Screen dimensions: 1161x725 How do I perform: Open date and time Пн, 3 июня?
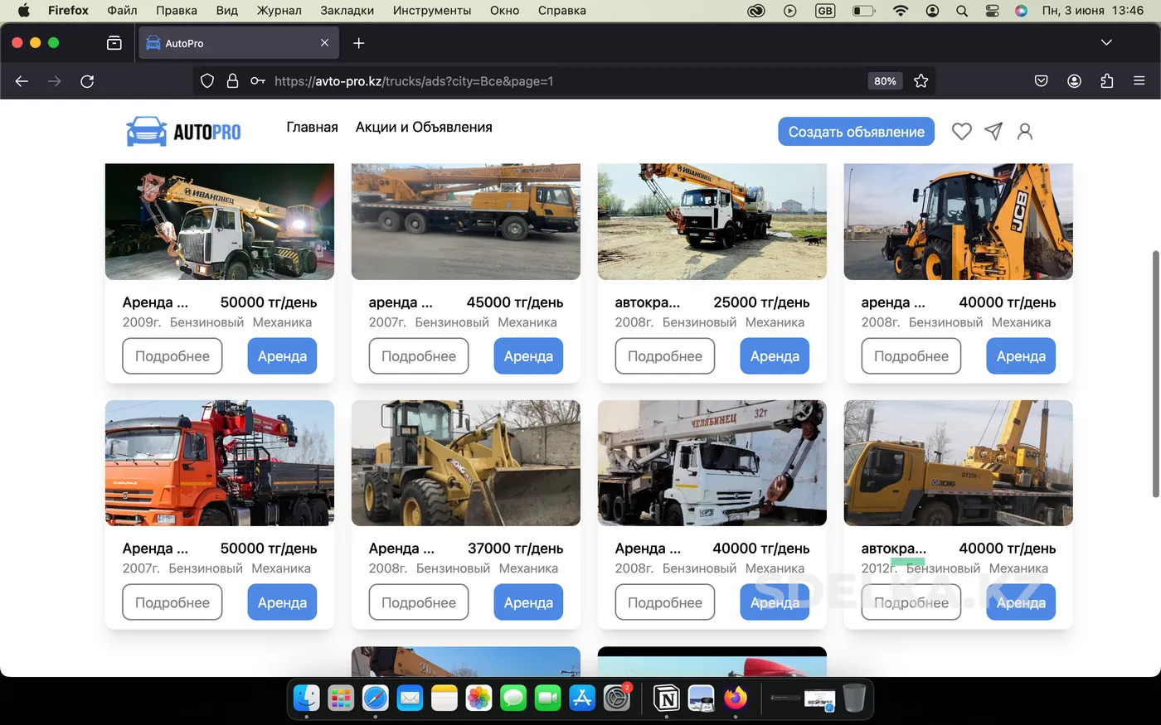tap(1092, 11)
